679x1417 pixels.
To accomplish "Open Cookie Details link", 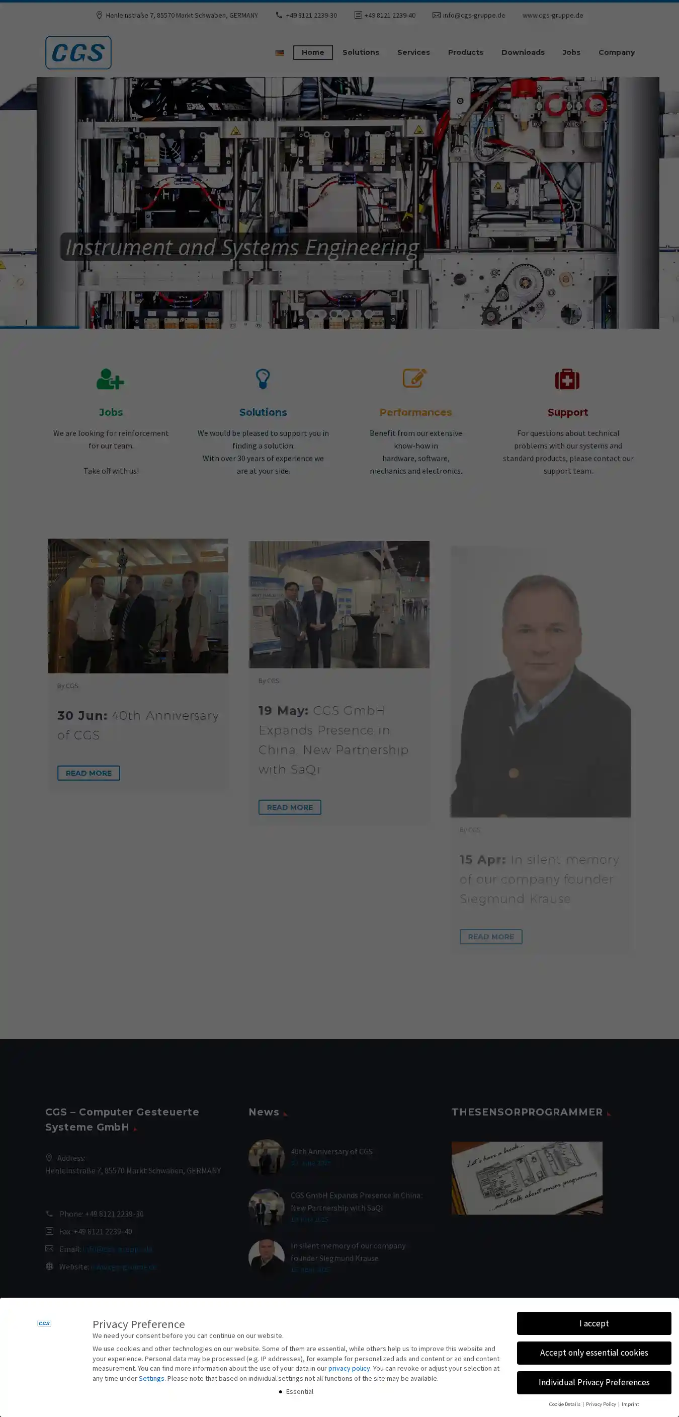I will [x=564, y=1404].
